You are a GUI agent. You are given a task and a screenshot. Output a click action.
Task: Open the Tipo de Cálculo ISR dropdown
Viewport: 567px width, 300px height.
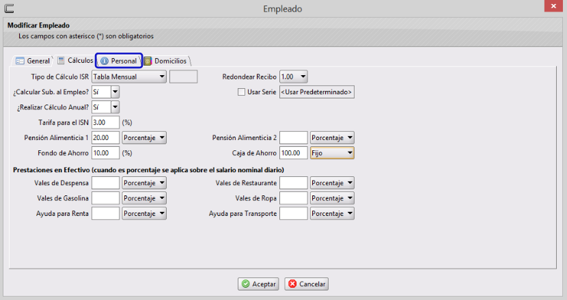(x=129, y=77)
